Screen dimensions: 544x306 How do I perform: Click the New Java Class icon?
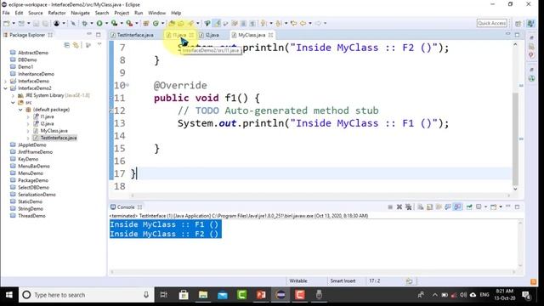(156, 23)
